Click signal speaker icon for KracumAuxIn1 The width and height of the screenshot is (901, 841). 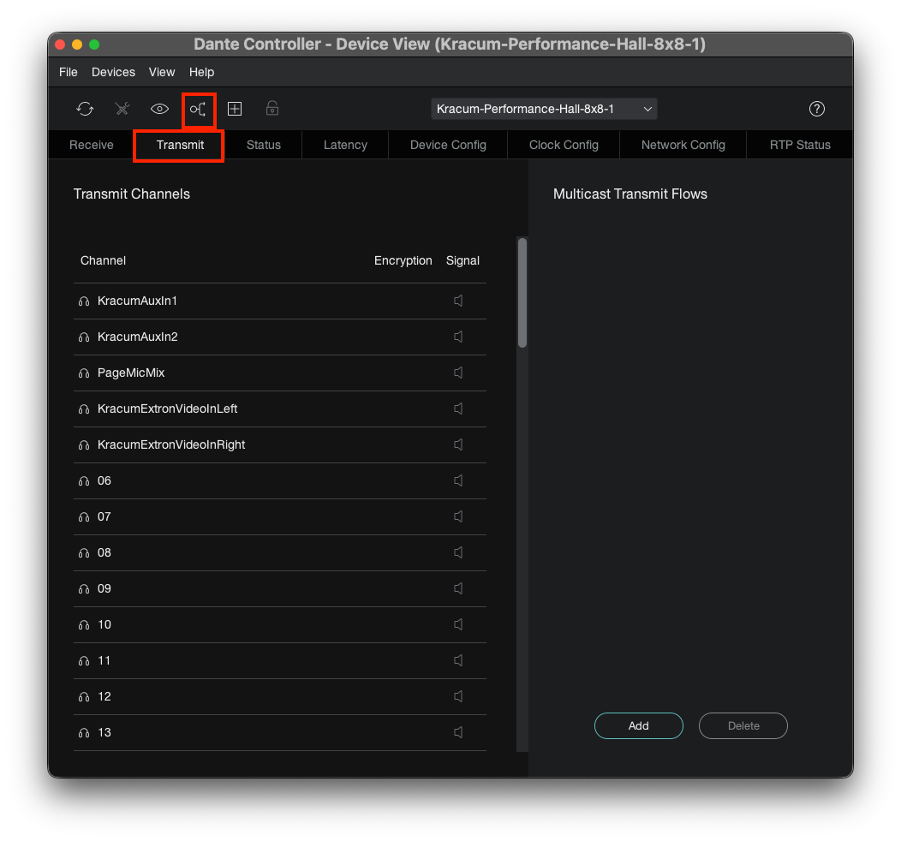[458, 301]
